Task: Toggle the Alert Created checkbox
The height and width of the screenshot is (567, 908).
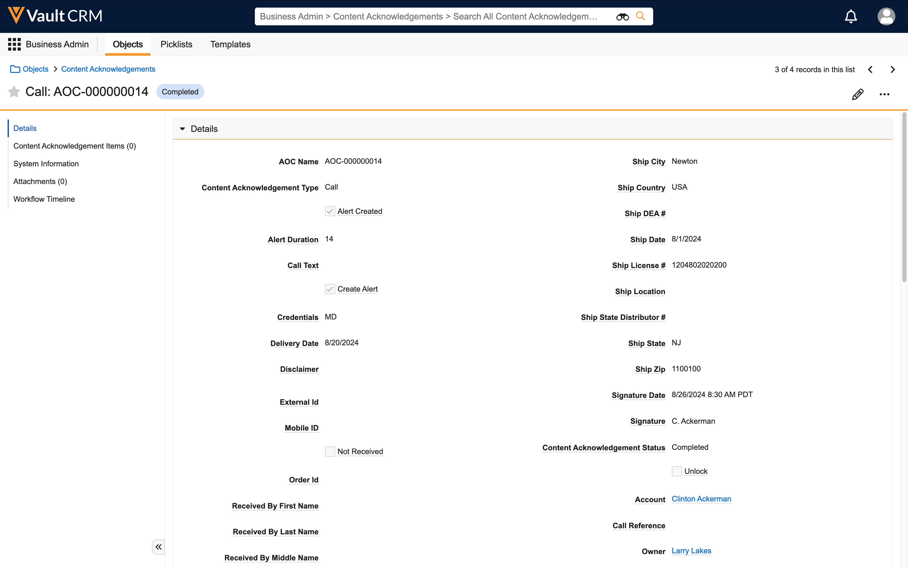Action: (x=330, y=212)
